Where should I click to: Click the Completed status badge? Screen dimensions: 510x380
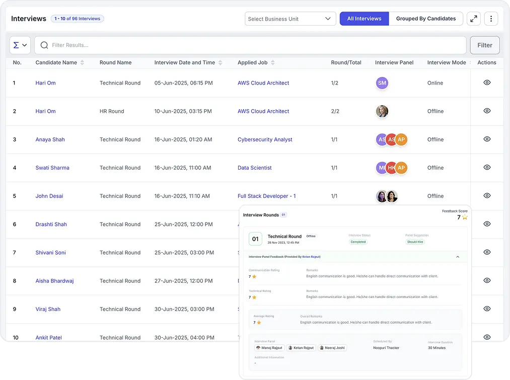click(358, 242)
